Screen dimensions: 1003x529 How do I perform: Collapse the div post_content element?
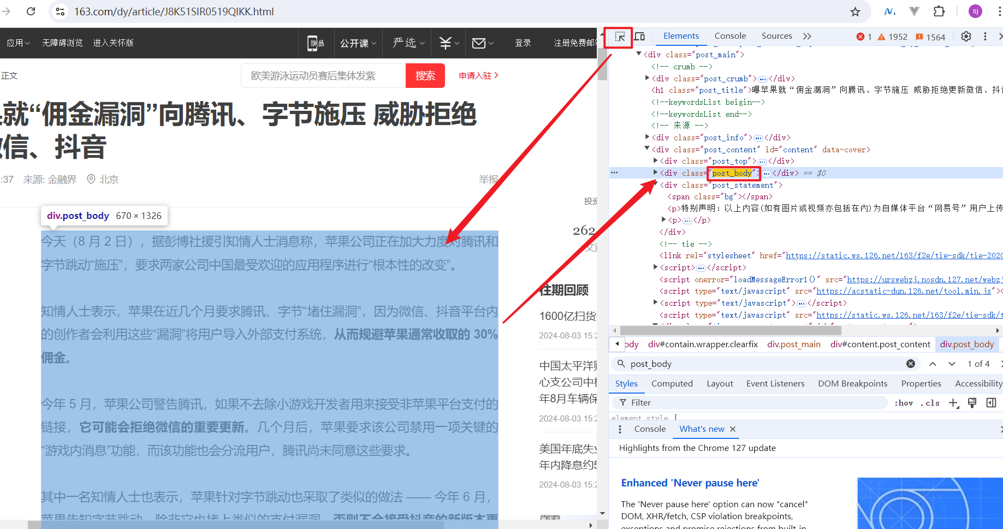coord(646,149)
